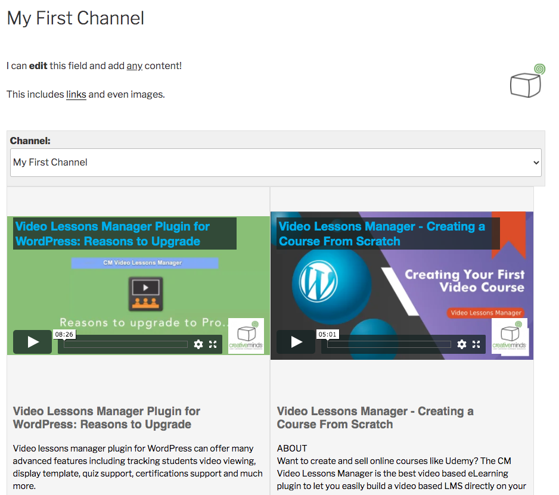Click the WordPress logo sphere in second video

coord(331,286)
